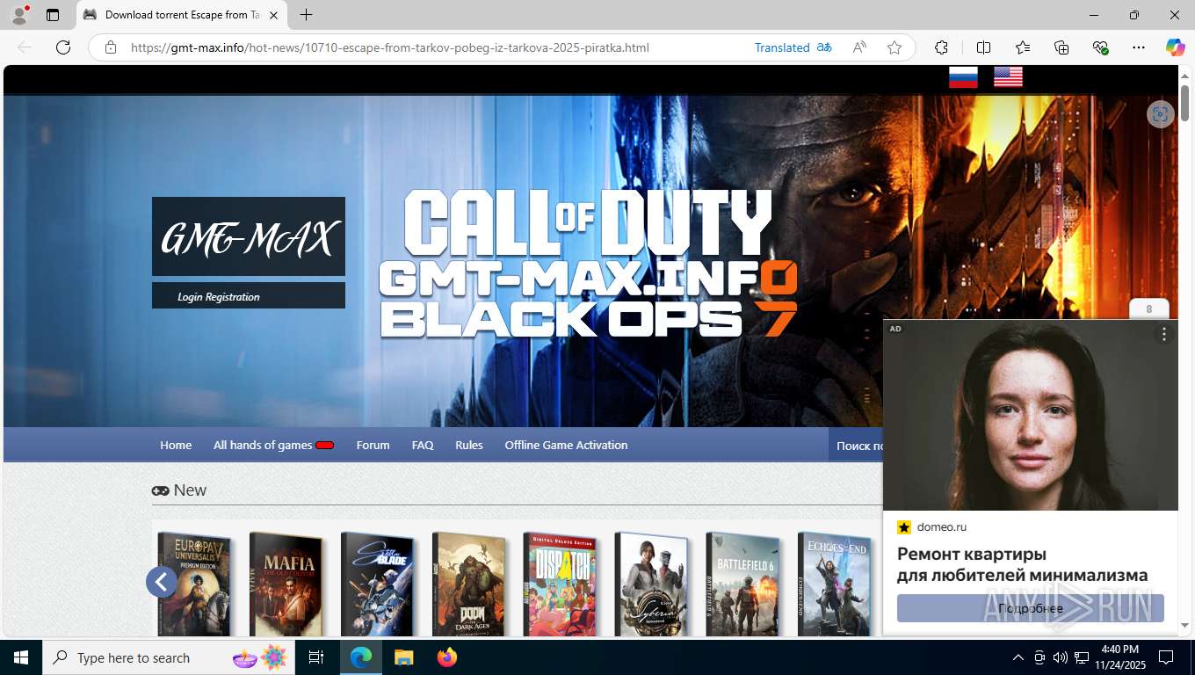Image resolution: width=1195 pixels, height=675 pixels.
Task: Click the domeo.ru ad link
Action: (941, 527)
